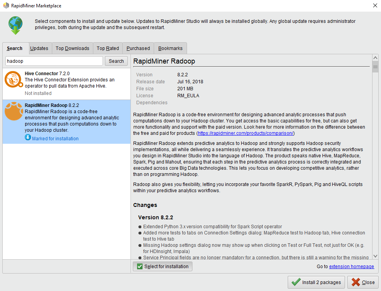Screen dimensions: 381x291
Task: Select the Top Rated tab
Action: coord(108,48)
